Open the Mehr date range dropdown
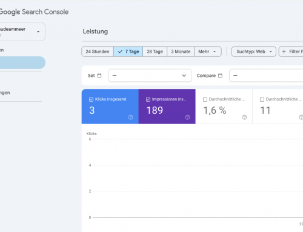 coord(208,51)
